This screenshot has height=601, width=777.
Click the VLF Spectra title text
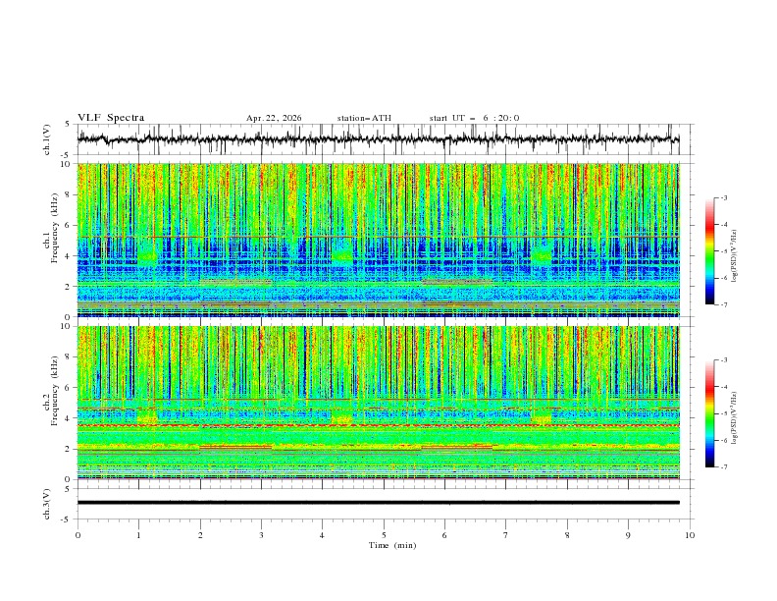(x=111, y=118)
